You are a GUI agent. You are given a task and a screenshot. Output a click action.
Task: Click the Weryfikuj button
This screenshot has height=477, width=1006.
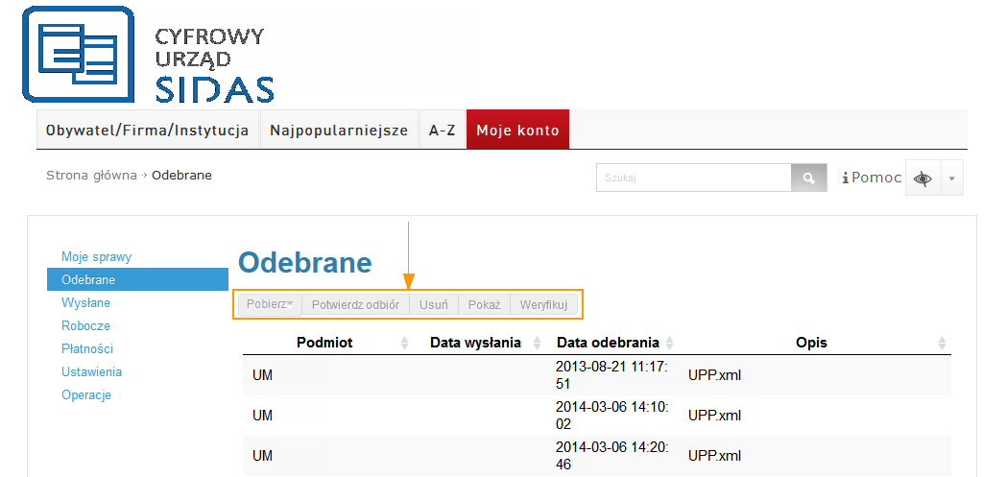[543, 304]
